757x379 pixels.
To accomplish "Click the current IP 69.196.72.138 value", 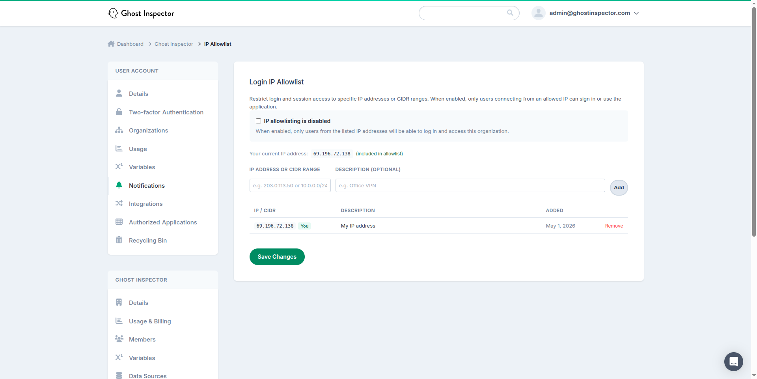I will pos(332,154).
